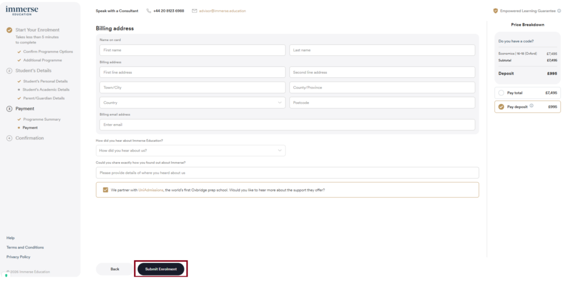Click step 2 circle for Student's Details
The width and height of the screenshot is (562, 281).
coord(10,71)
